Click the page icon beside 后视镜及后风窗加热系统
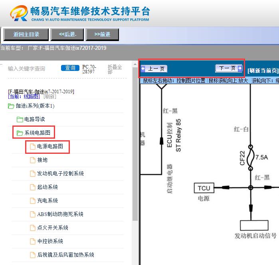279x265 pixels. pos(33,255)
